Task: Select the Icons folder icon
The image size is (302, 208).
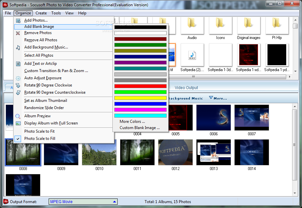Action: [220, 23]
